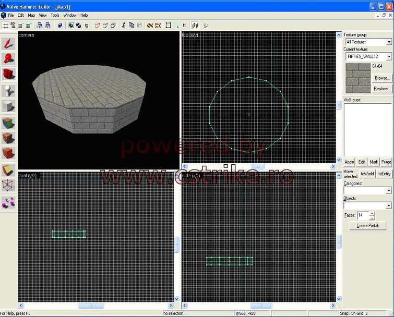Screen dimensions: 394x317
Task: Select the Clipping tool
Action: click(x=8, y=170)
